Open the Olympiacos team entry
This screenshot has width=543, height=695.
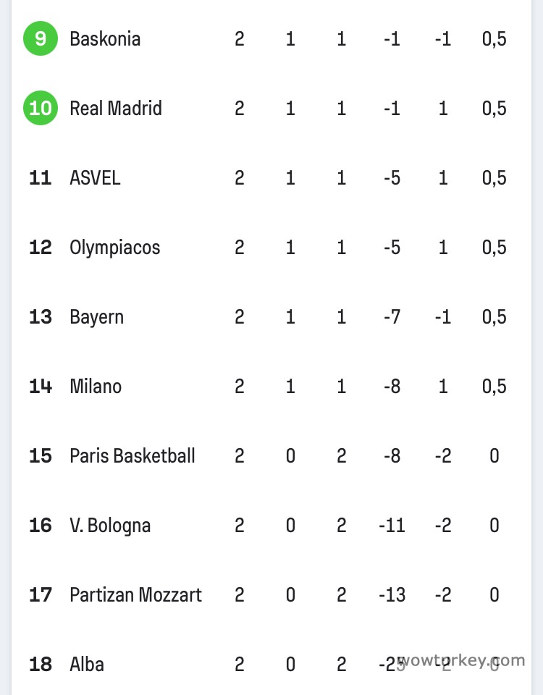114,247
